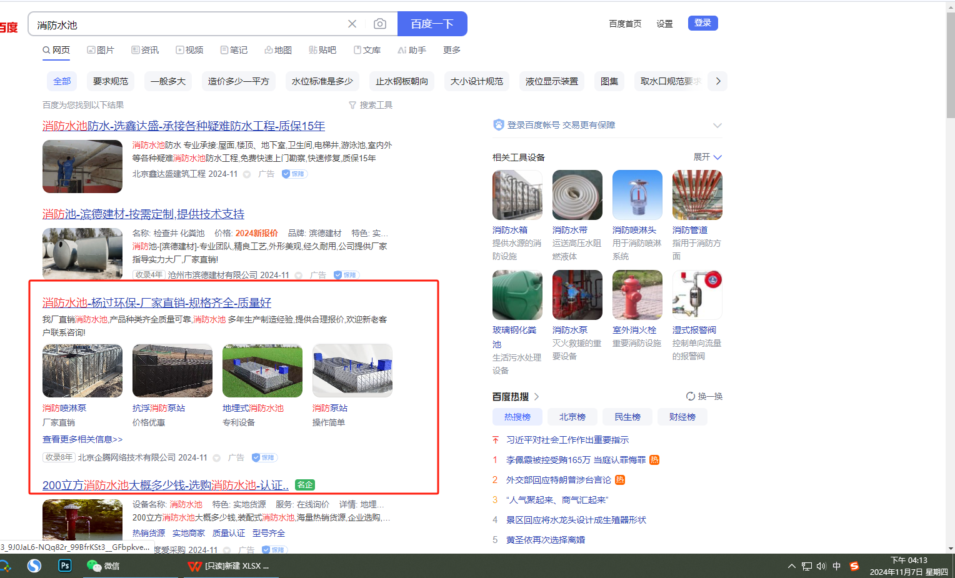Open the 消防水泵 image card
955x578 pixels.
(577, 295)
